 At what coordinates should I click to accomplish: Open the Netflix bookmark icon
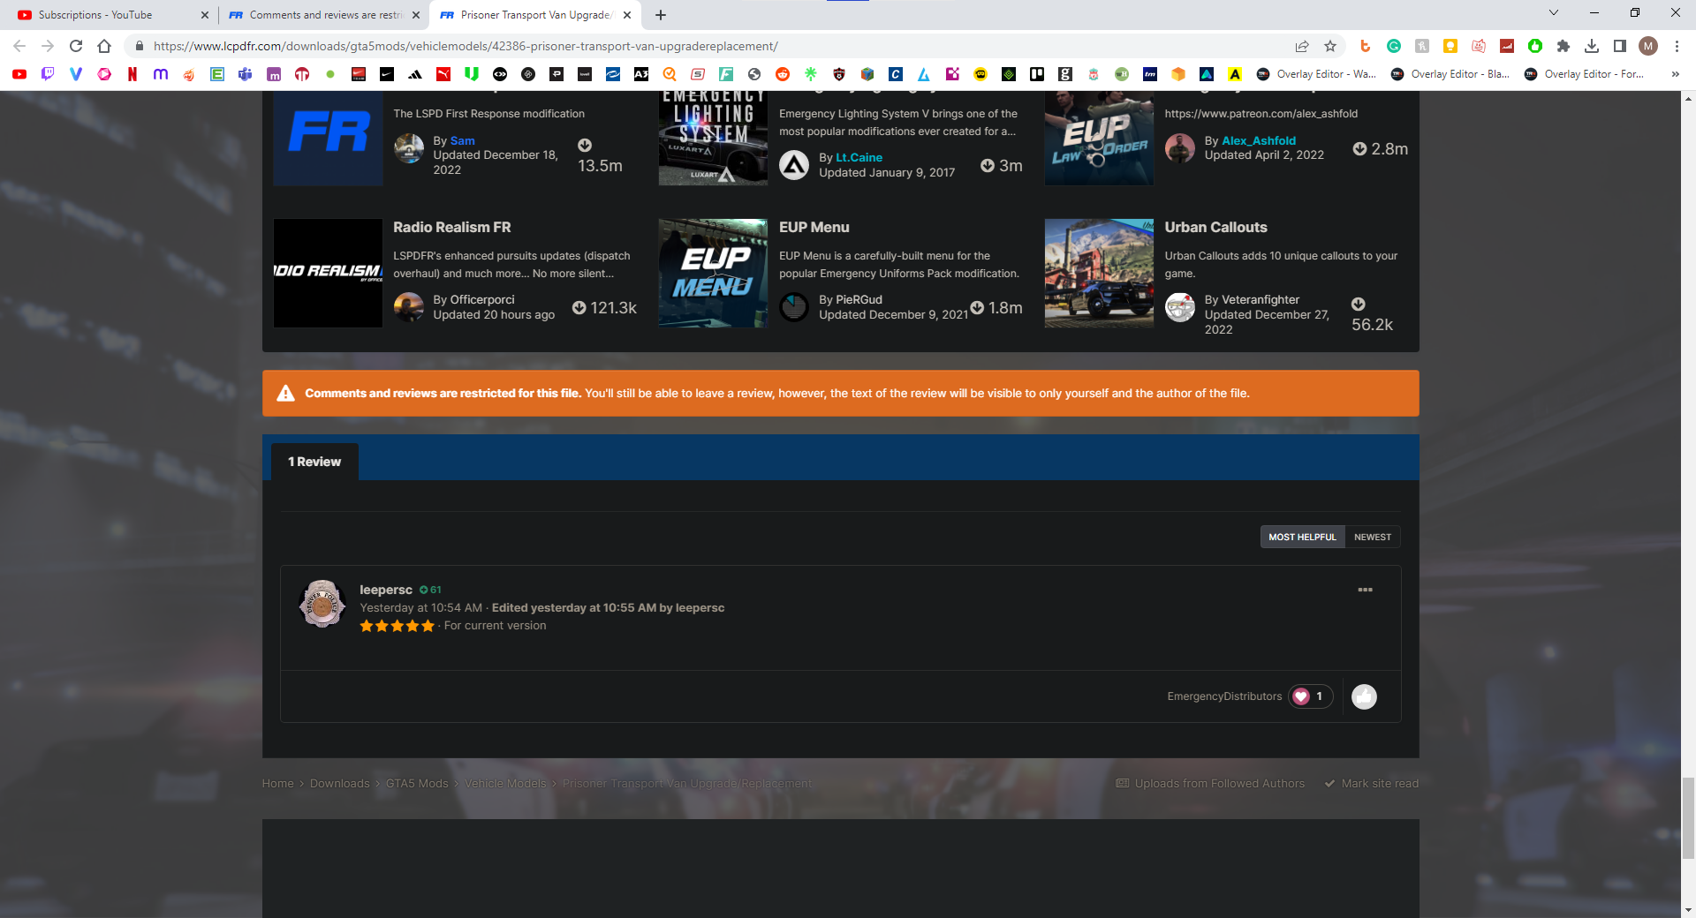click(x=132, y=74)
